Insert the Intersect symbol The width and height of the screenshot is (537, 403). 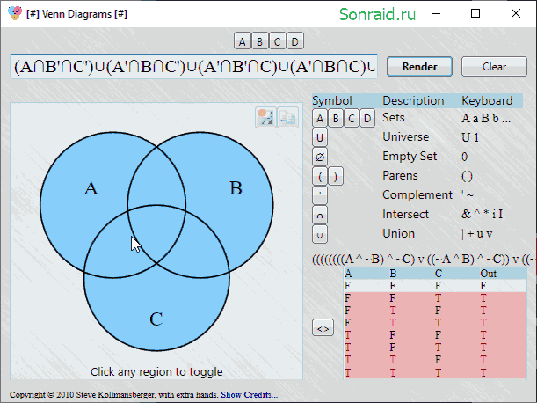pyautogui.click(x=320, y=215)
